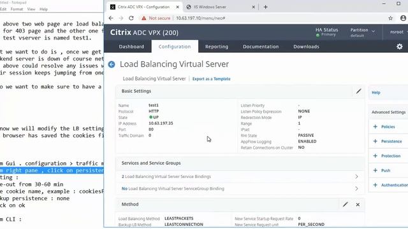
Task: Reload the Citrix ADC page
Action: click(x=131, y=18)
